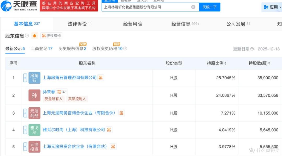Image resolution: width=282 pixels, height=156 pixels.
Task: Click the 孙 avatar thumbnail
Action: (x=34, y=95)
